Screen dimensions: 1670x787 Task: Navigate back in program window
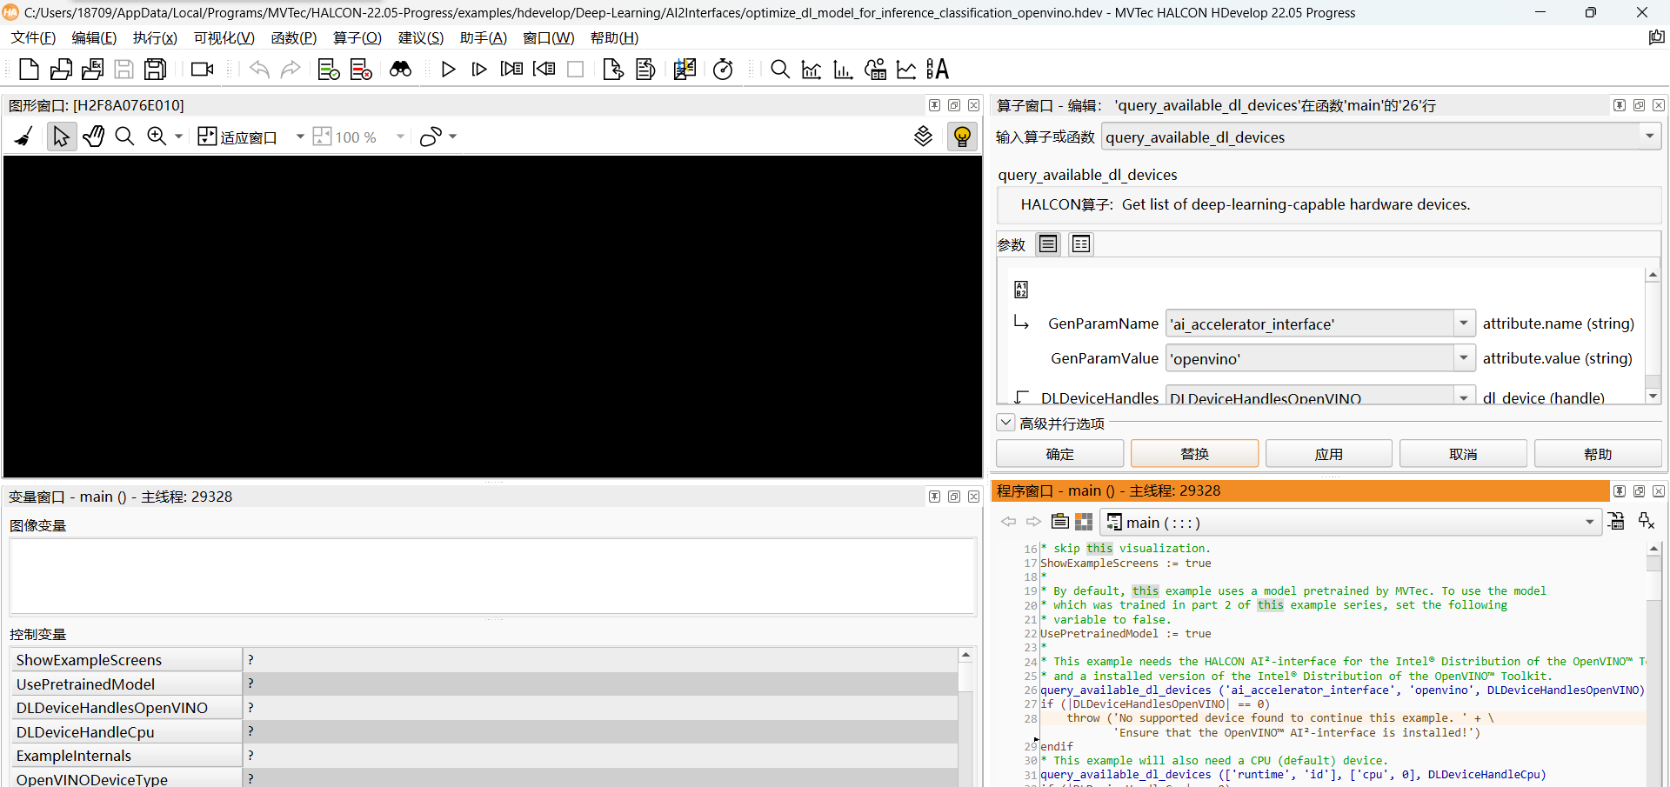(1008, 522)
